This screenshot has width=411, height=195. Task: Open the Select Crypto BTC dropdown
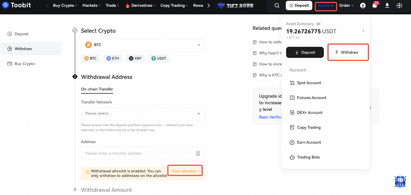click(x=143, y=45)
